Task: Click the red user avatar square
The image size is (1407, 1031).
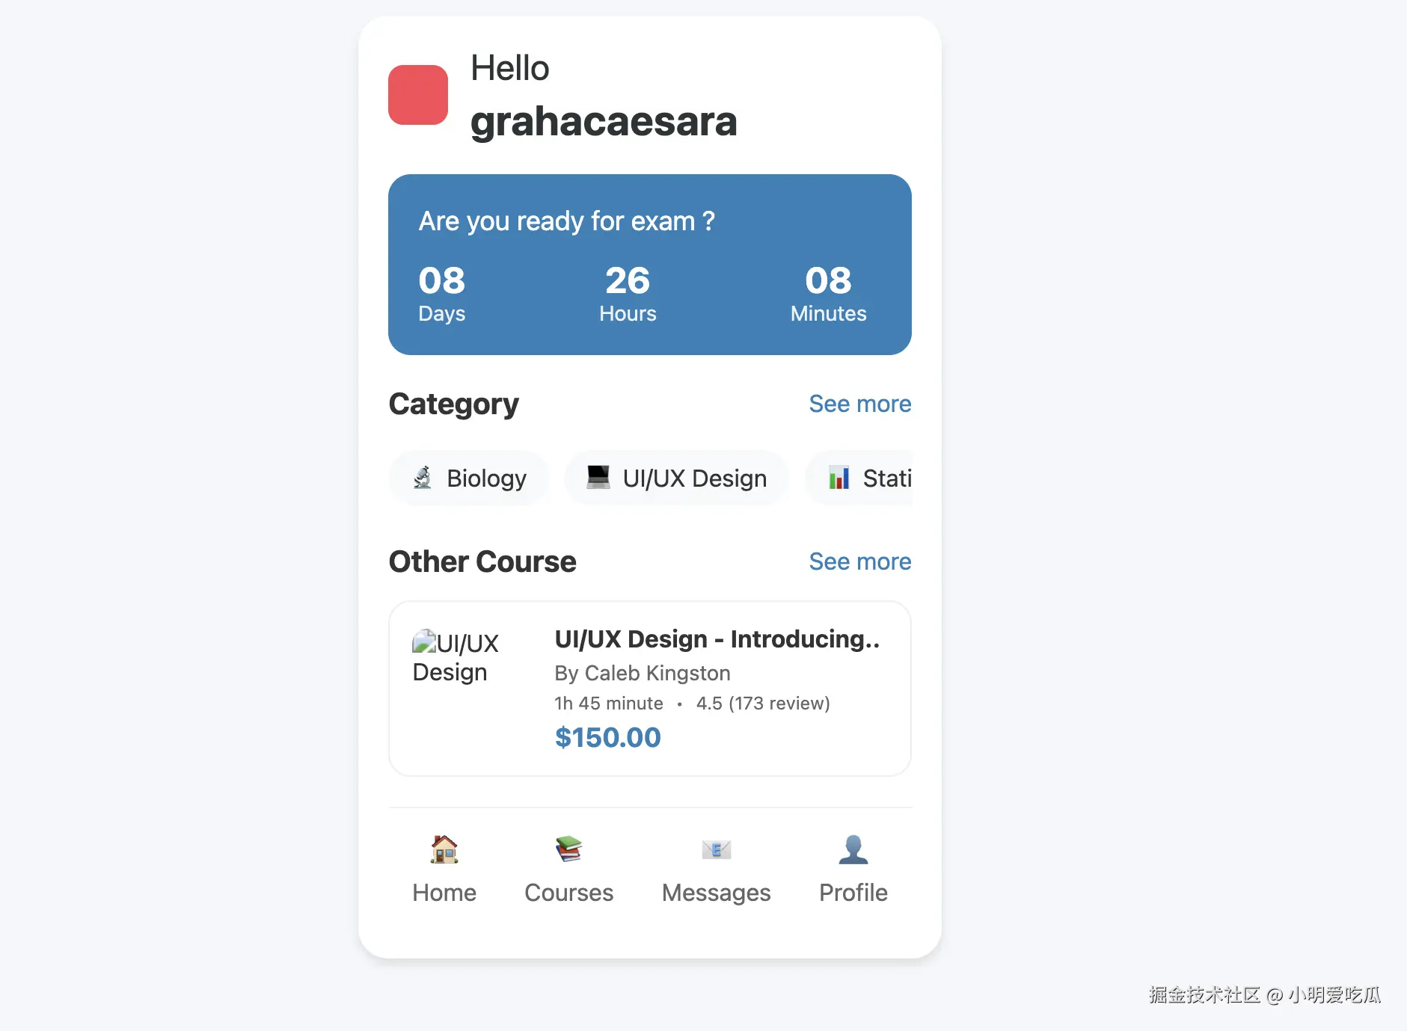Action: 418,95
